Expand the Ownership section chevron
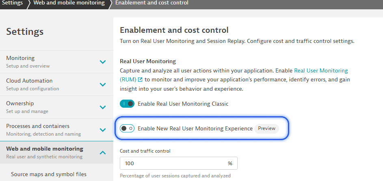The width and height of the screenshot is (383, 181). (x=103, y=107)
